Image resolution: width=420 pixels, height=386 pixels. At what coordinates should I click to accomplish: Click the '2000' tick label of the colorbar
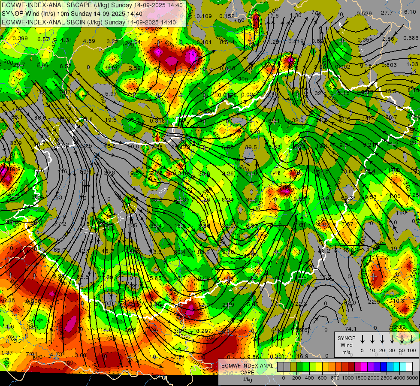coord(374,378)
